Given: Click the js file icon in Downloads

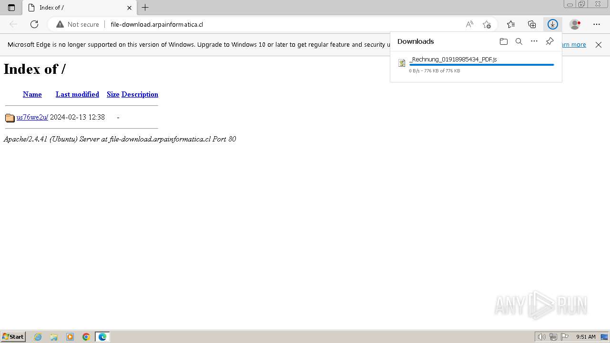Looking at the screenshot, I should [x=402, y=63].
